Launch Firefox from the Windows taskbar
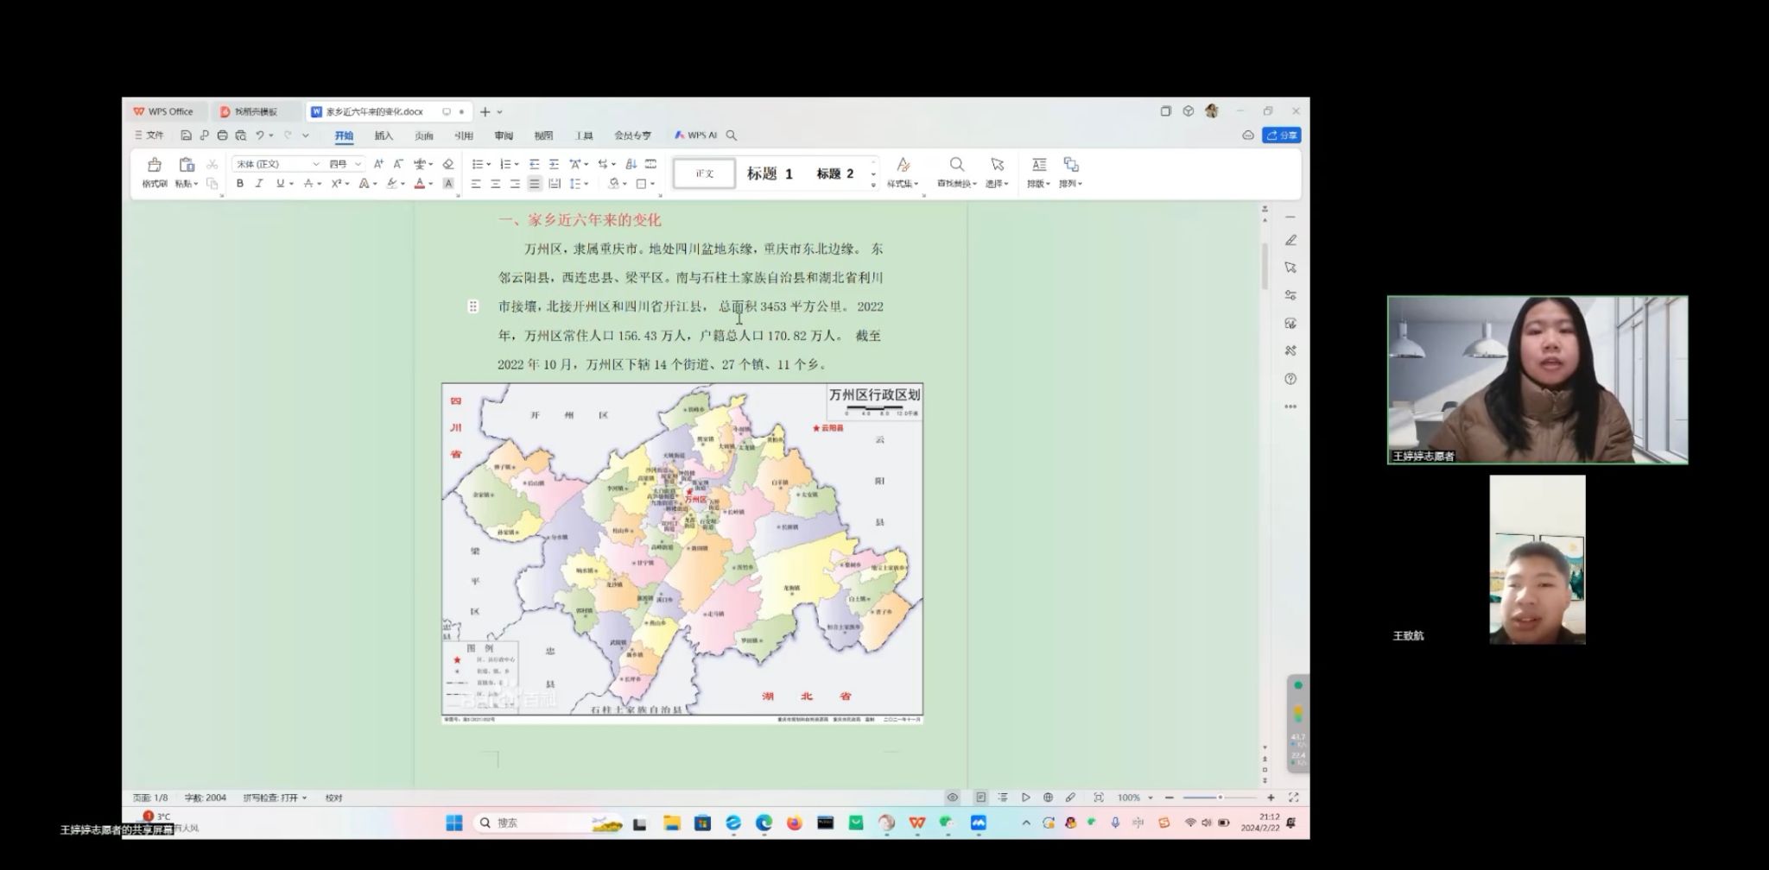 tap(794, 823)
